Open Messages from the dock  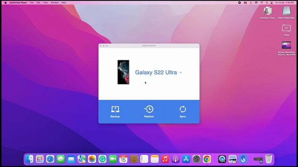[61, 159]
